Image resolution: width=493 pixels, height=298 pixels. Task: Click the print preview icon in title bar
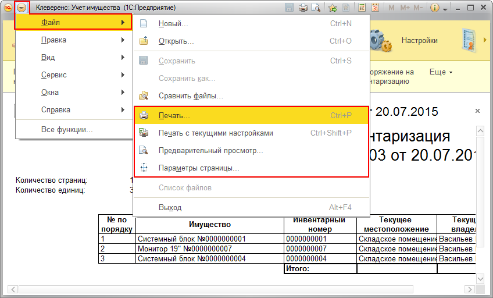tap(316, 8)
